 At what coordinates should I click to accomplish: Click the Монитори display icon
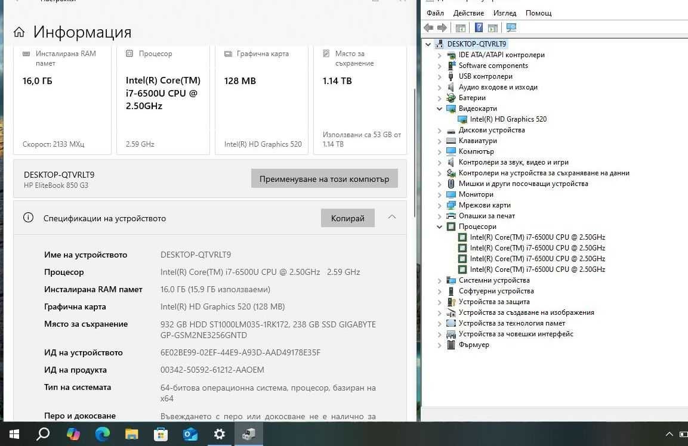click(451, 194)
